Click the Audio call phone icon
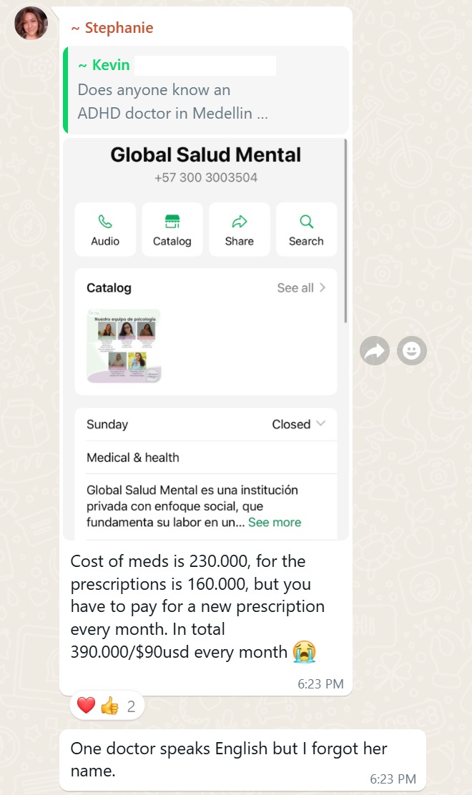472x795 pixels. pos(105,221)
